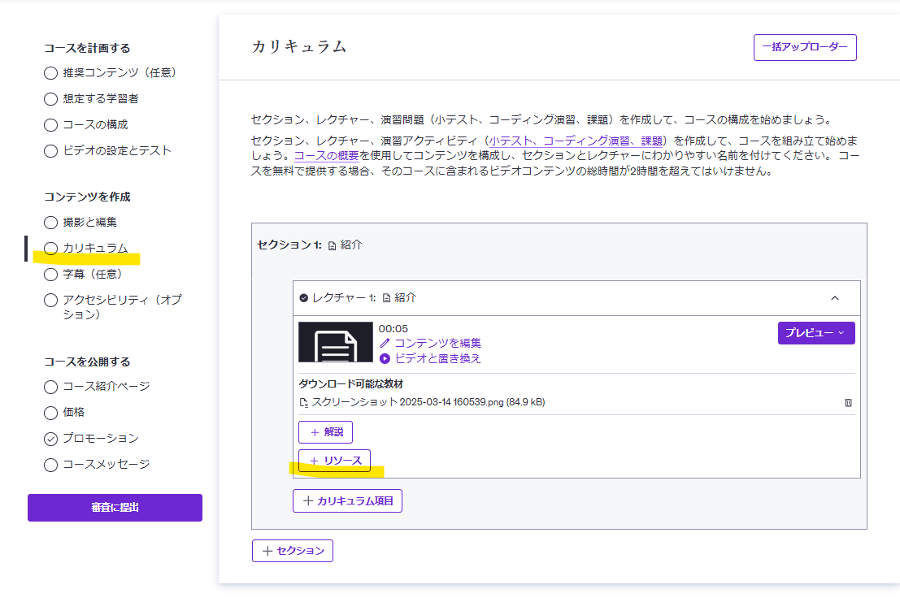Click the 審査に提出 button
This screenshot has height=602, width=900.
tap(115, 508)
